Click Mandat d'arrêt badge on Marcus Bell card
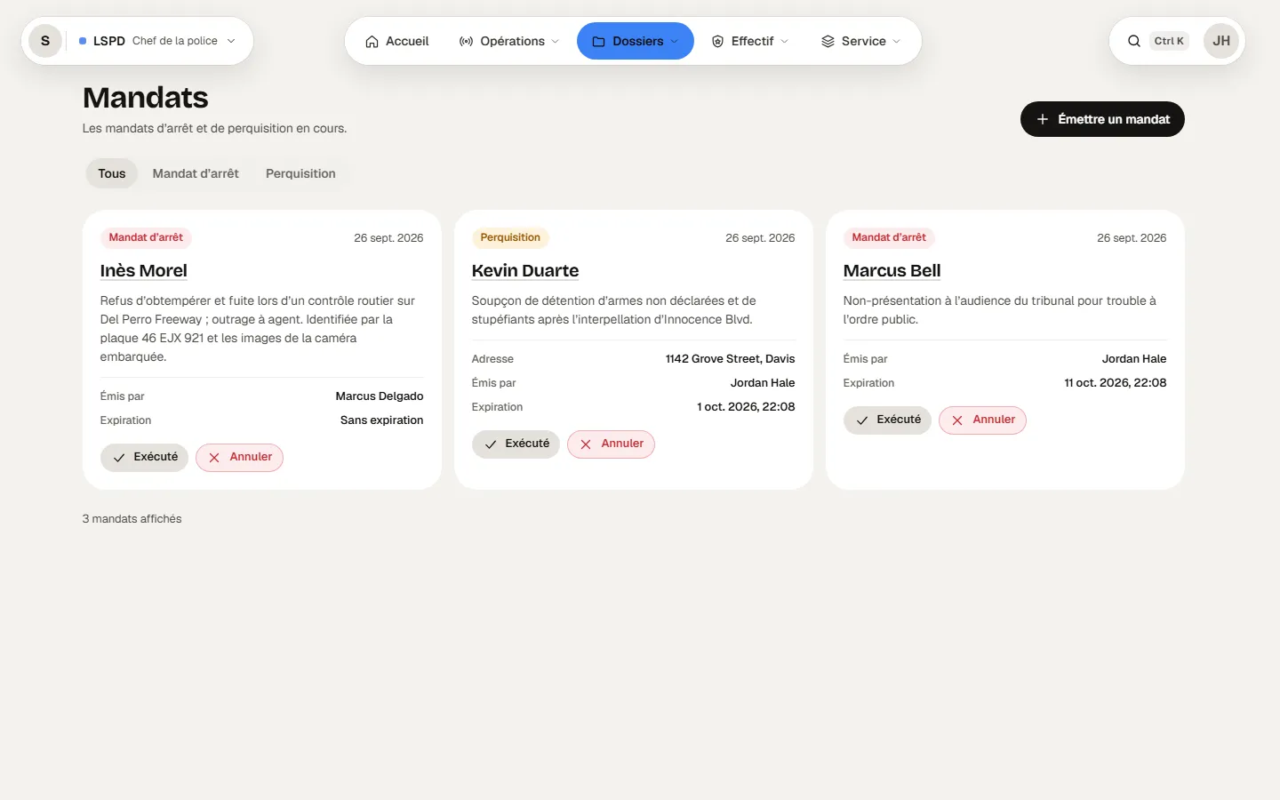This screenshot has height=800, width=1280. click(889, 237)
